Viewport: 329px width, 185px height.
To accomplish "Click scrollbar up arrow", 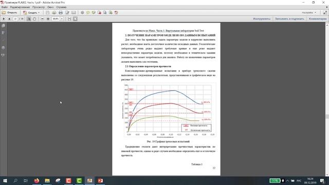I will (327, 25).
